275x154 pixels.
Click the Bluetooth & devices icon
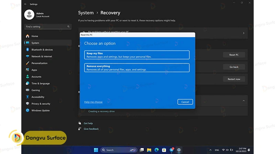point(27,50)
